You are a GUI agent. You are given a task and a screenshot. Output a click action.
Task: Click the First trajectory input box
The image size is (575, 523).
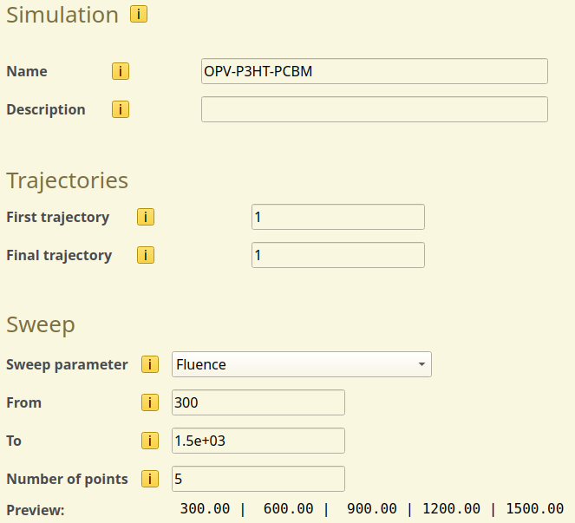point(337,217)
